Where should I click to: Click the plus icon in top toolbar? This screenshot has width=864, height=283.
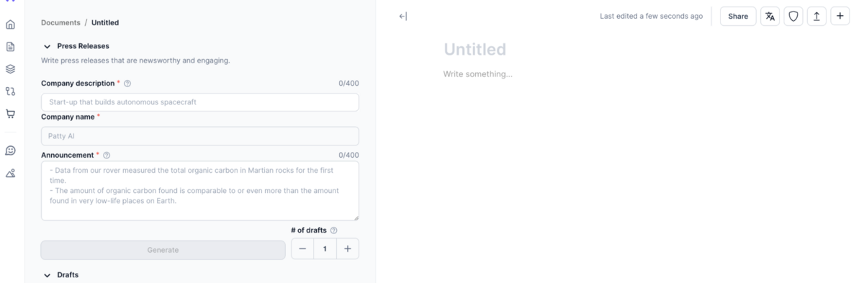coord(840,17)
